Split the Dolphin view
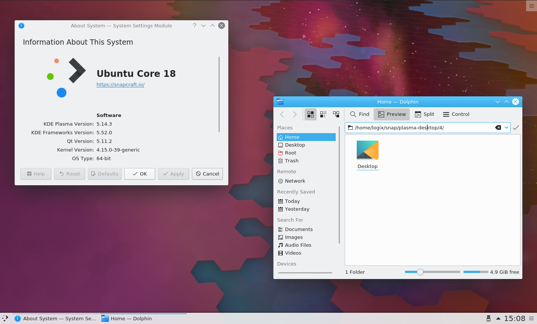This screenshot has width=537, height=324. coord(425,114)
